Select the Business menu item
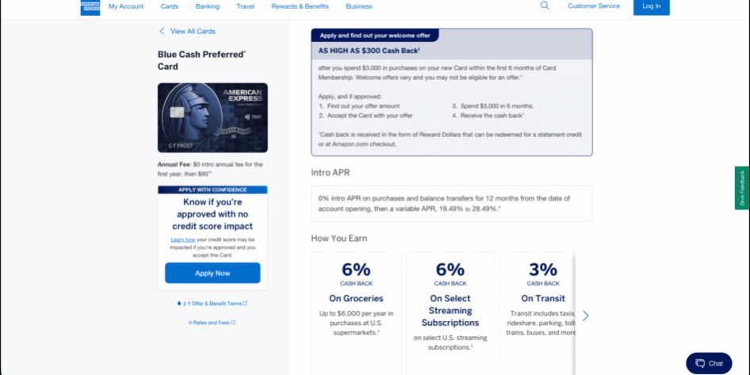750x375 pixels. [x=359, y=6]
